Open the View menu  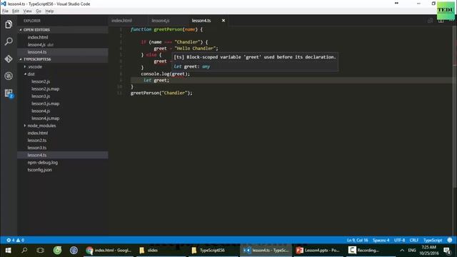pos(27,11)
